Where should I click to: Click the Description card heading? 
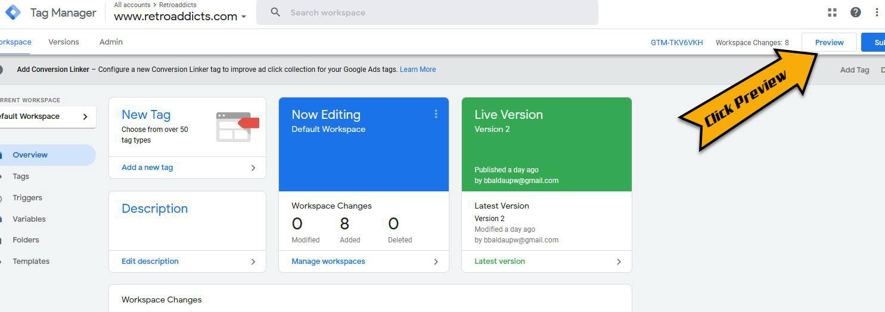pos(154,209)
